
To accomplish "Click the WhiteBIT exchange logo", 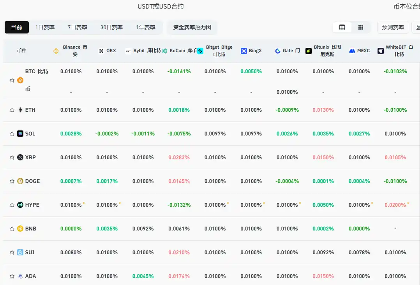I will [x=381, y=51].
